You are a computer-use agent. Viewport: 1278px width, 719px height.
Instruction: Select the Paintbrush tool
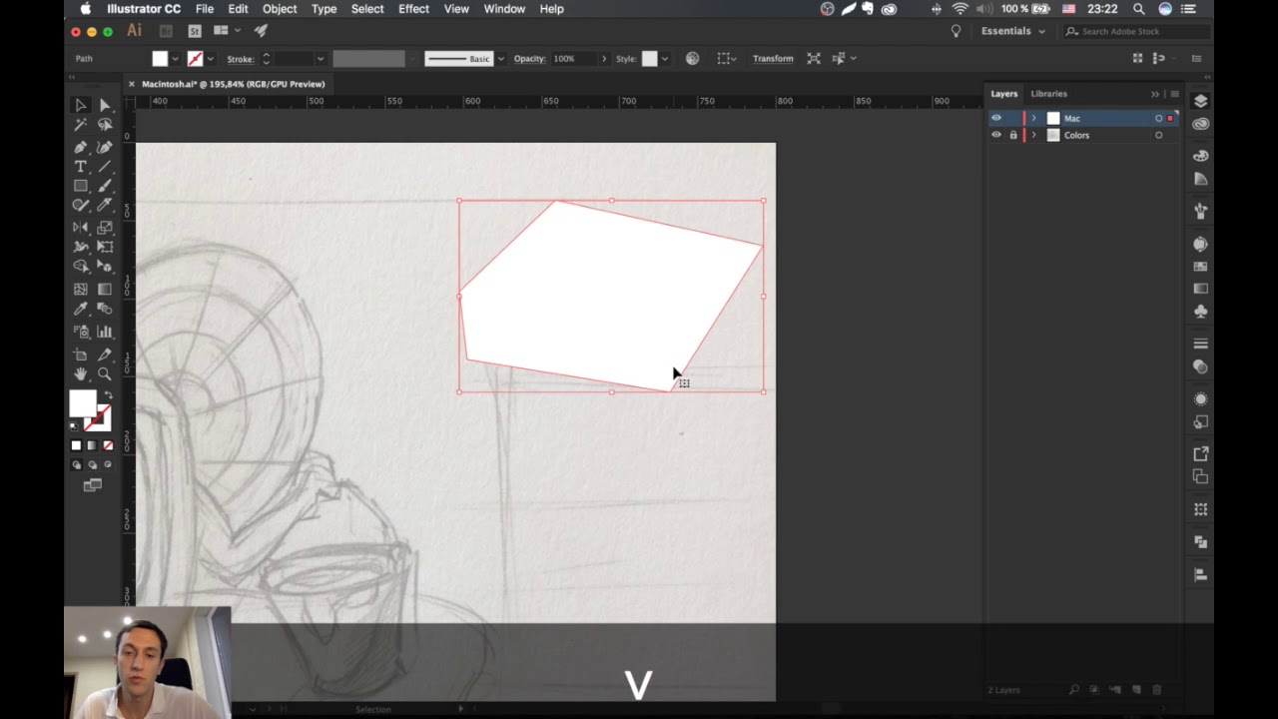click(x=105, y=186)
